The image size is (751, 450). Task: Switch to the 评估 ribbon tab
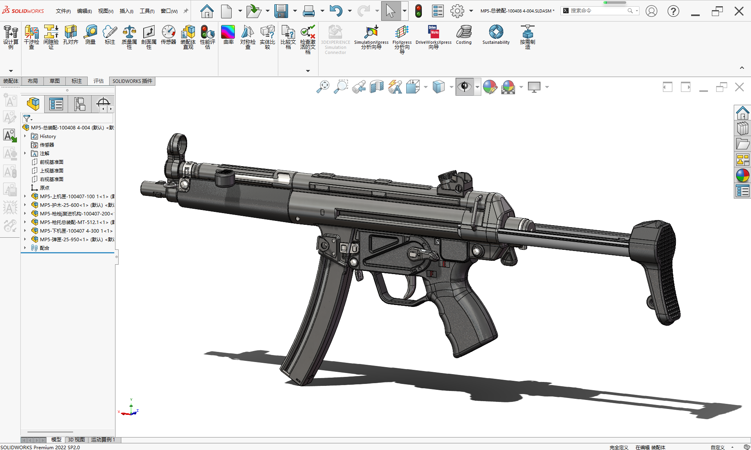tap(98, 81)
